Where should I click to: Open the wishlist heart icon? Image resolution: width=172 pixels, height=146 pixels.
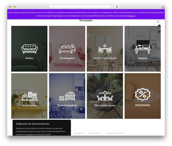158,33
